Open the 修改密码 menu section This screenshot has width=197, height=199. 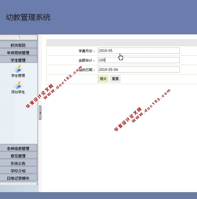coord(19,44)
